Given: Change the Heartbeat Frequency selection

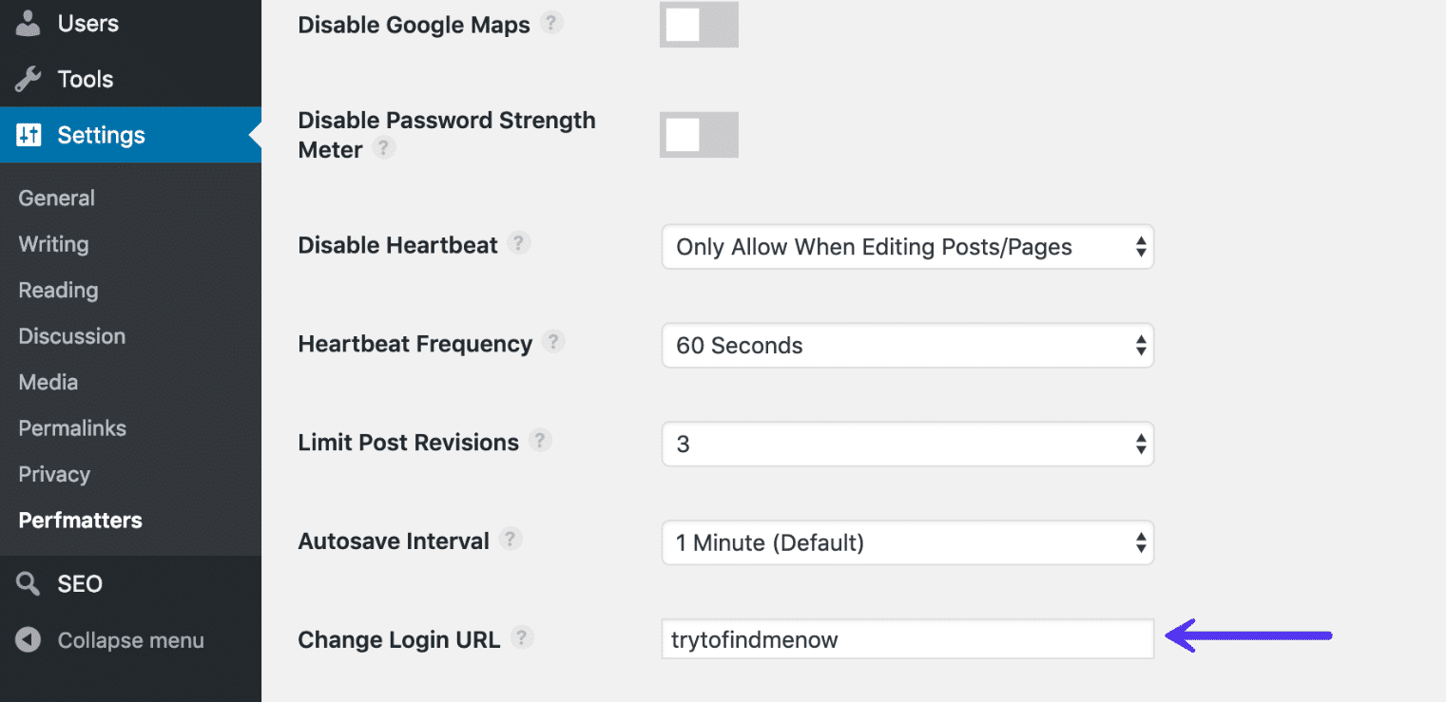Looking at the screenshot, I should [907, 346].
